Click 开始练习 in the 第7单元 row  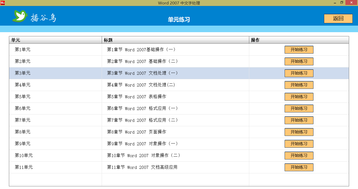coord(299,120)
